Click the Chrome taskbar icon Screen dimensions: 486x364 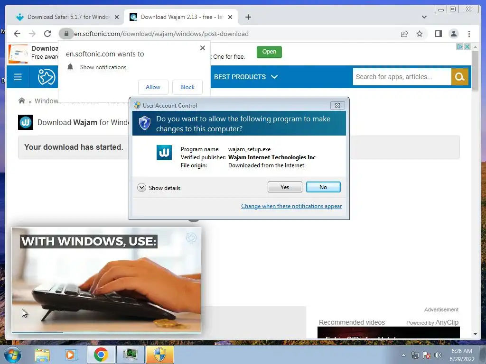(x=101, y=355)
